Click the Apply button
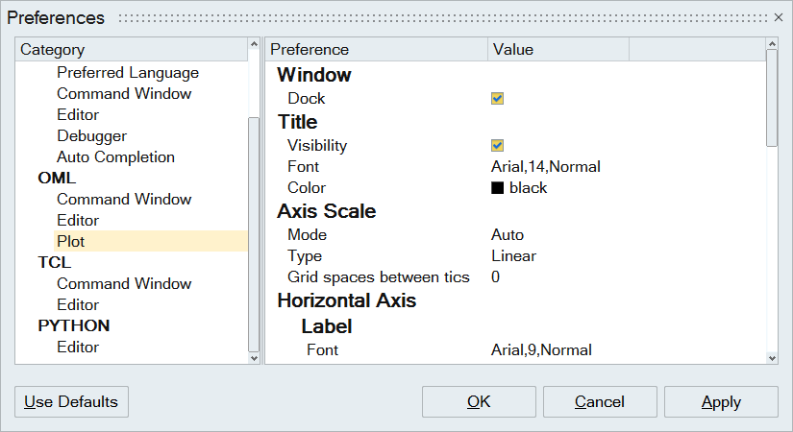Screen dimensions: 793x432 [721, 401]
